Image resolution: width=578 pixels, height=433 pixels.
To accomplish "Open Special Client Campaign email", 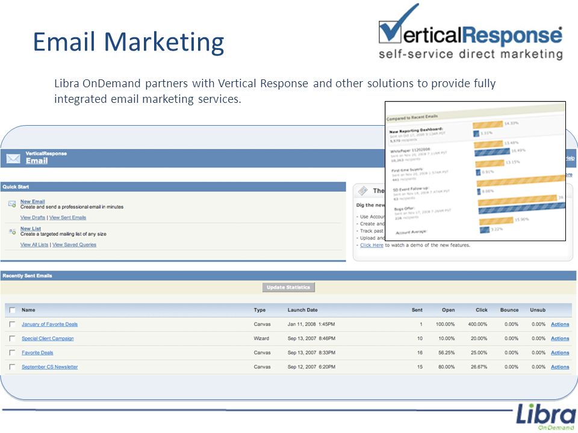I will click(x=48, y=339).
